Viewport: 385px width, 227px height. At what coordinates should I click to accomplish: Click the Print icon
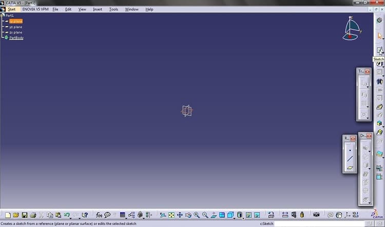(33, 215)
